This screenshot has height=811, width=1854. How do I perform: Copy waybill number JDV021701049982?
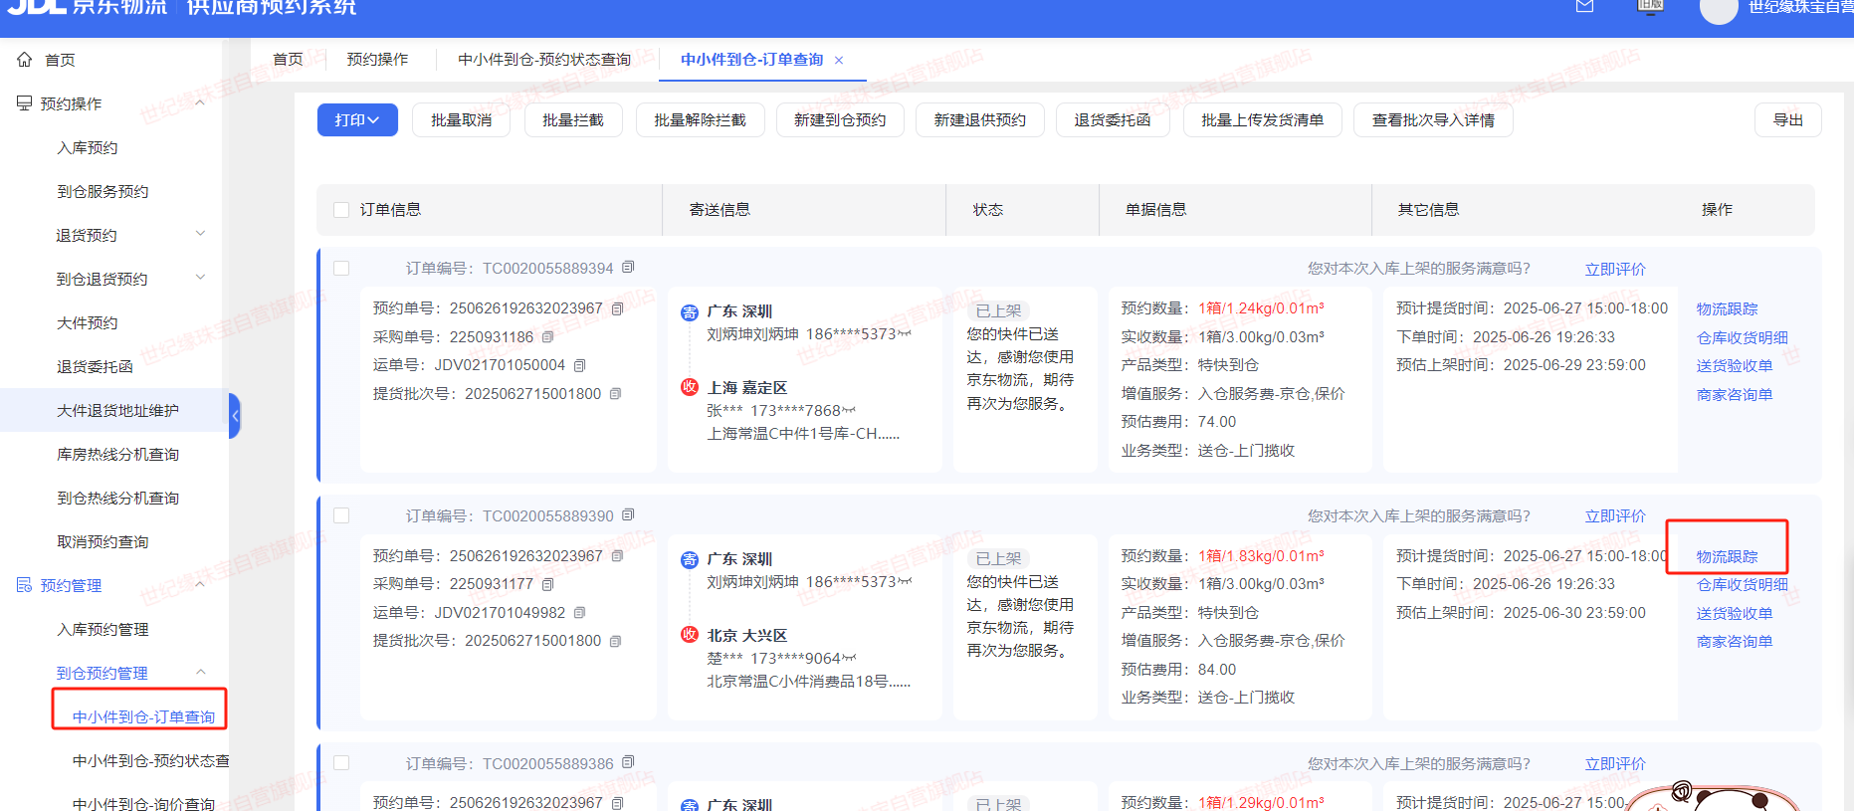click(x=579, y=613)
